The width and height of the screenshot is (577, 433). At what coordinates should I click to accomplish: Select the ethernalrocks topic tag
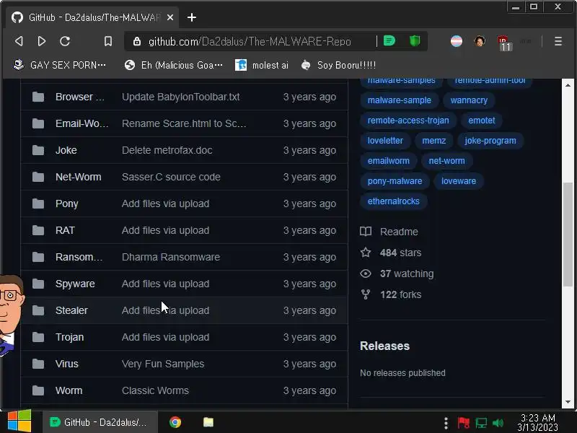click(x=393, y=201)
